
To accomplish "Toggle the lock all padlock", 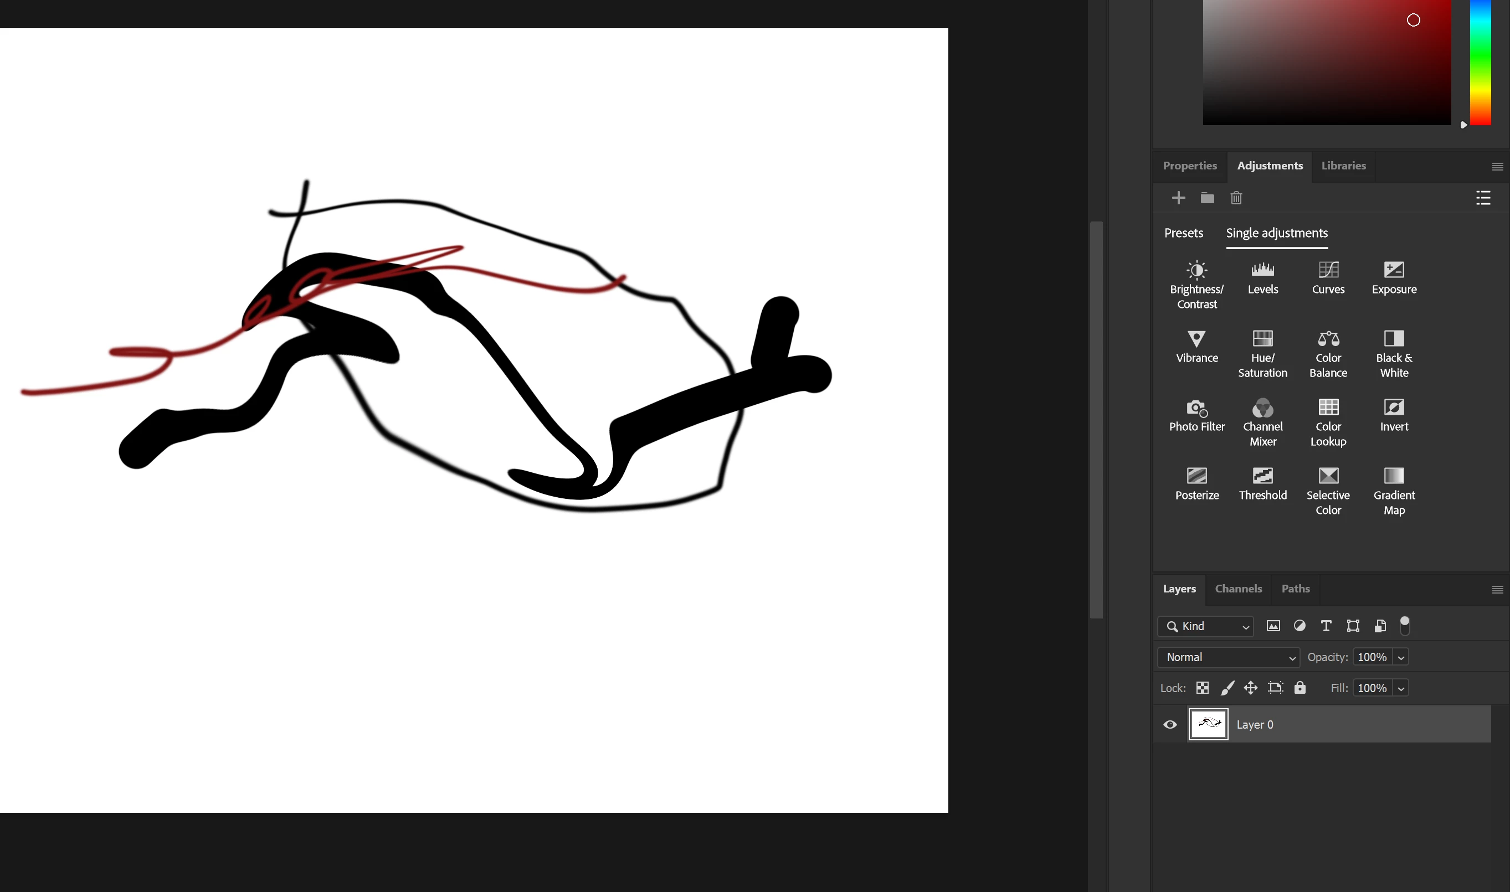I will click(x=1300, y=688).
